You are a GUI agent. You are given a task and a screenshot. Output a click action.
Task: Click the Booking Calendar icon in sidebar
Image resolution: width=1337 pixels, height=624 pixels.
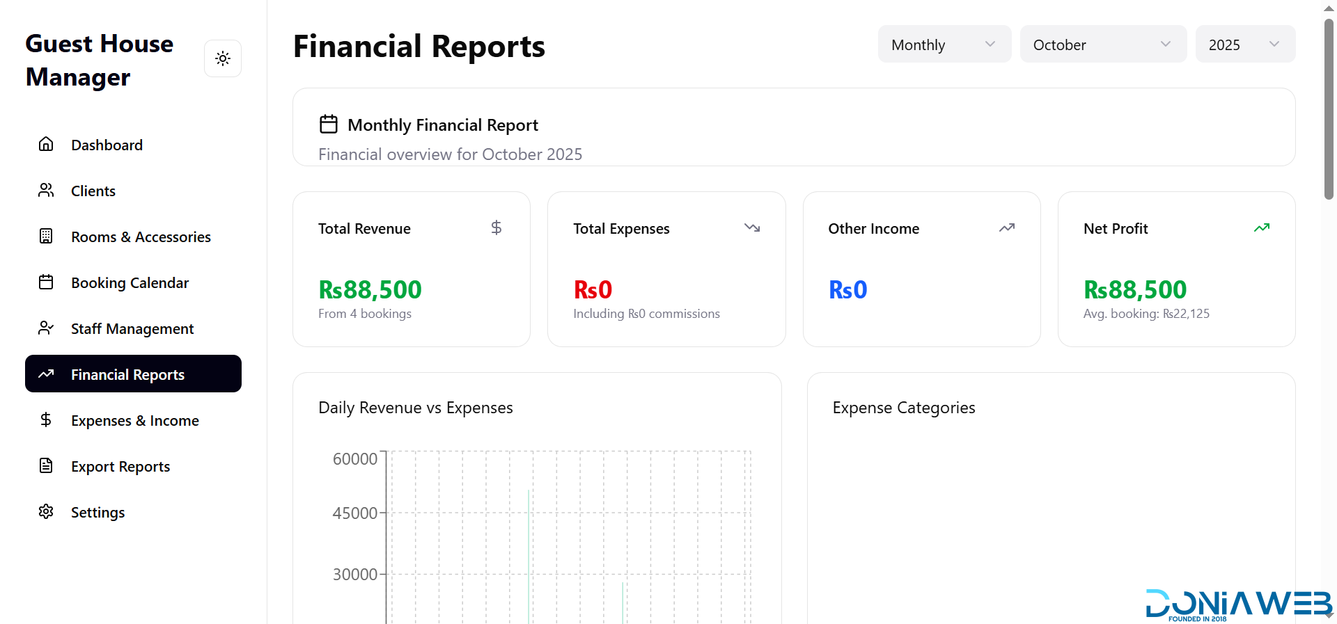46,282
